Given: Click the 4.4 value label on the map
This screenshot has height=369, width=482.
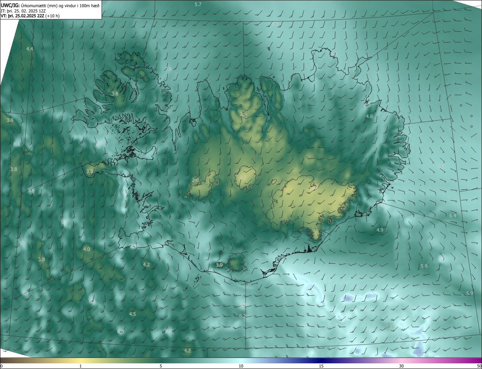Looking at the screenshot, I should 30,49.
